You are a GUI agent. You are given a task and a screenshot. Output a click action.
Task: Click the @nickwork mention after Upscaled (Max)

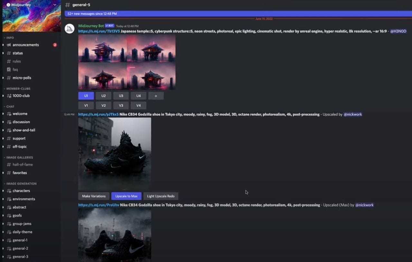pyautogui.click(x=364, y=205)
